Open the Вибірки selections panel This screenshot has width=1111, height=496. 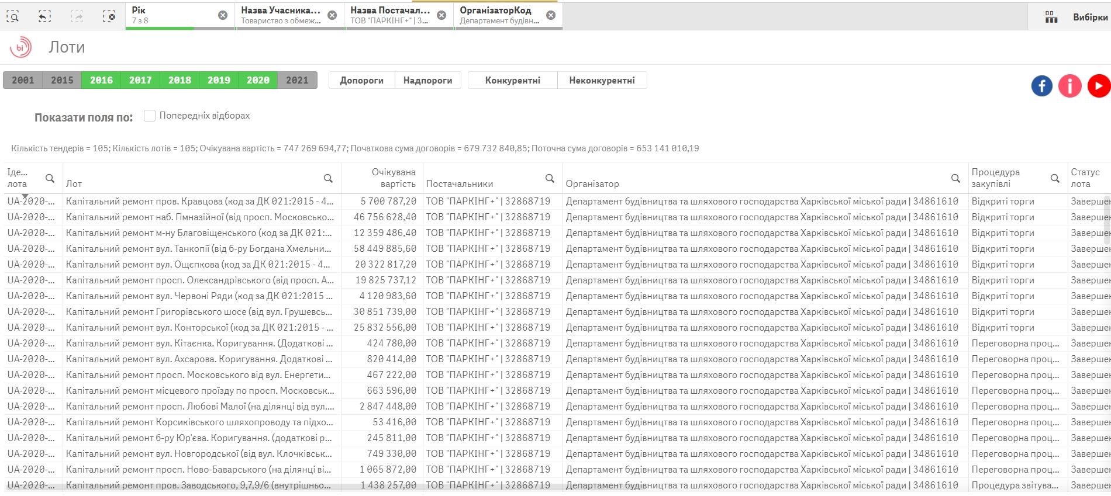[1076, 17]
